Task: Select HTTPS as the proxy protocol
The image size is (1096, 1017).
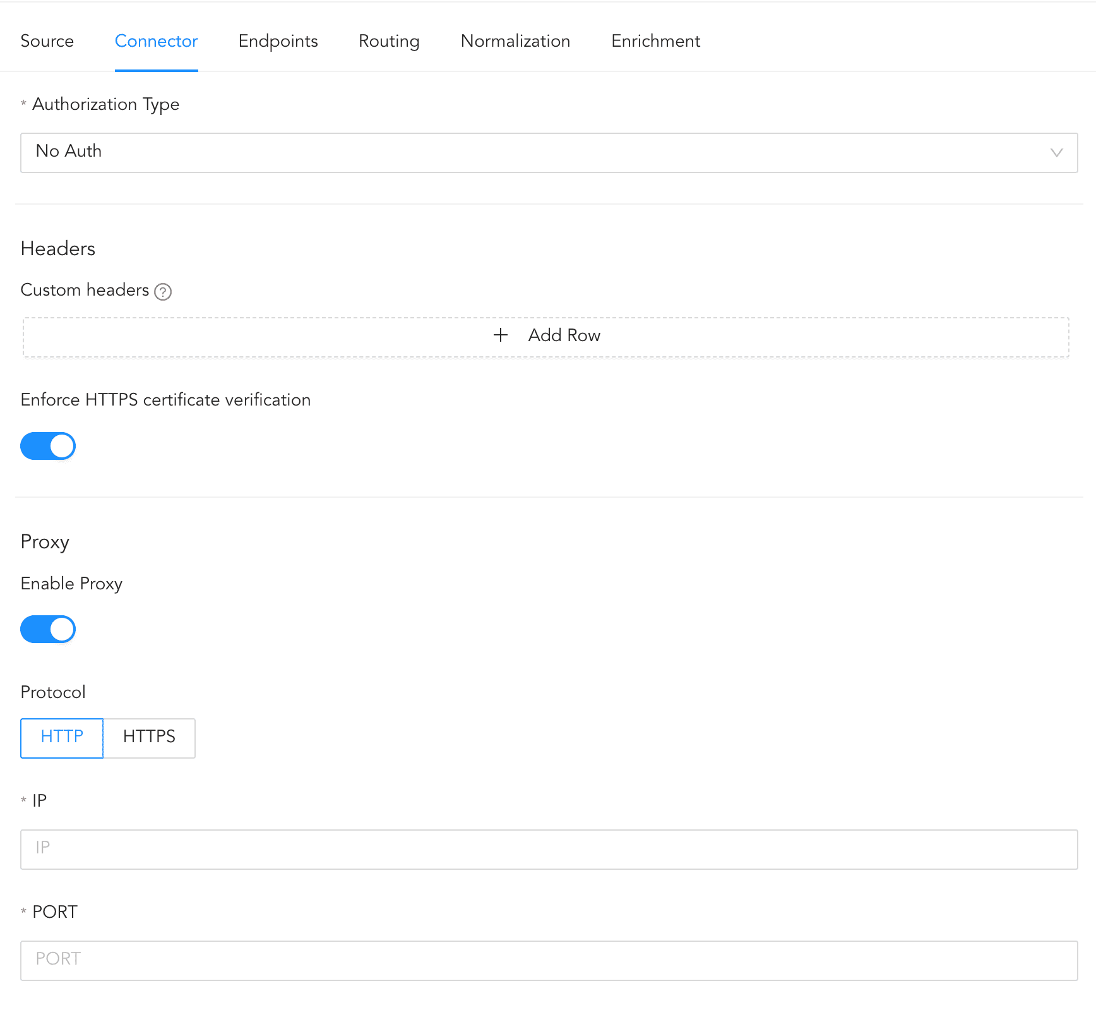Action: 149,737
